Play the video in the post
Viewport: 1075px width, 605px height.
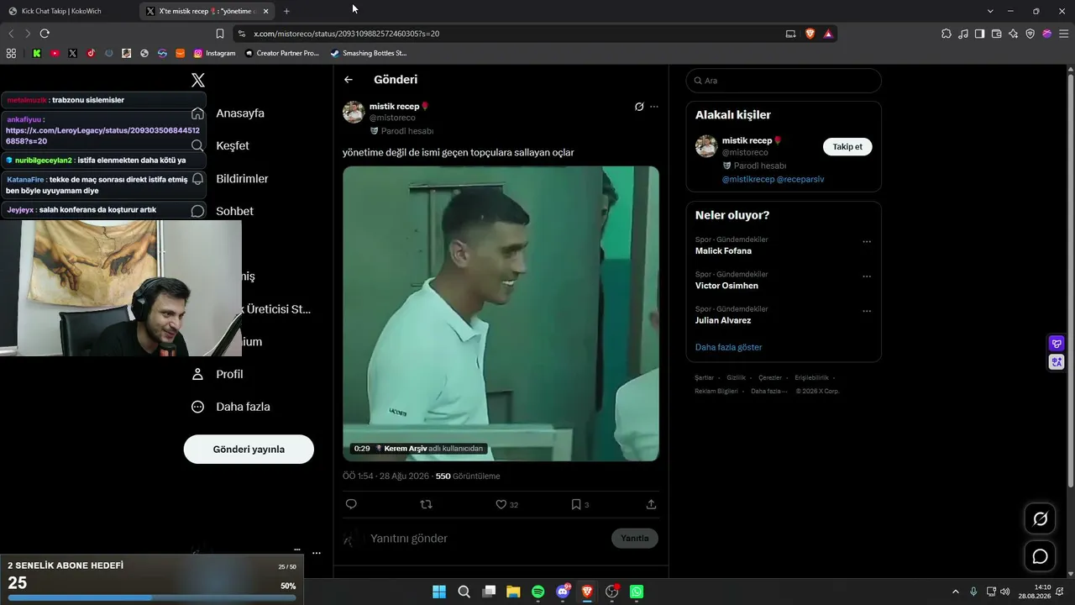click(x=501, y=313)
